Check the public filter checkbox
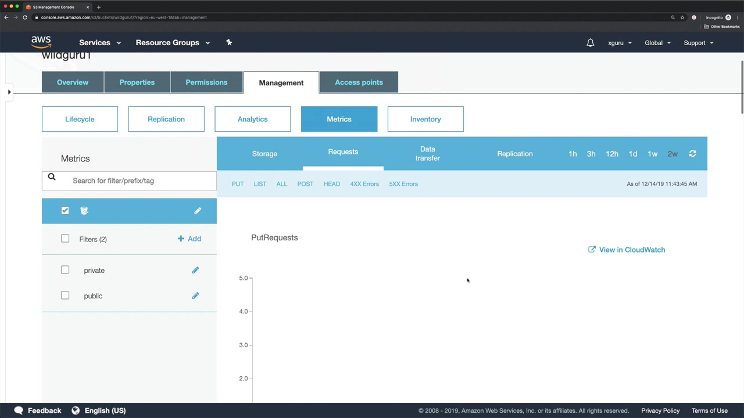 [x=65, y=296]
